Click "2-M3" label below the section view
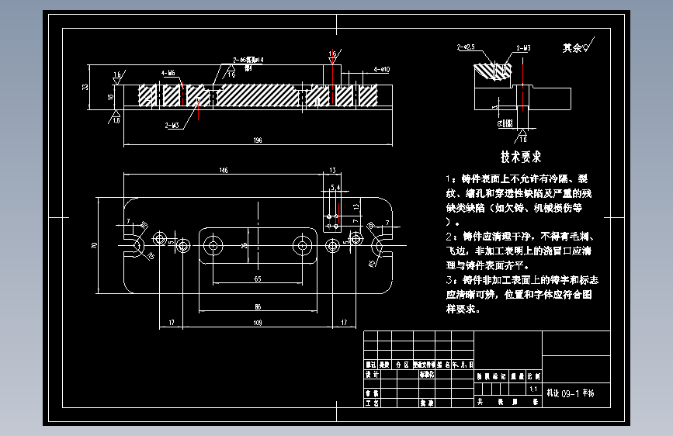Image resolution: width=673 pixels, height=436 pixels. 172,126
